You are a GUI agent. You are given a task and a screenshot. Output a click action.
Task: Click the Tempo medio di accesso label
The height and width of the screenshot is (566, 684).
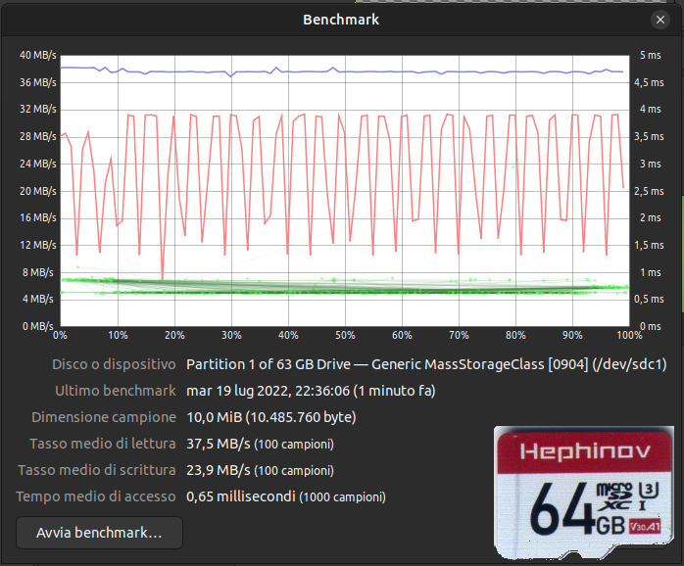(x=96, y=496)
